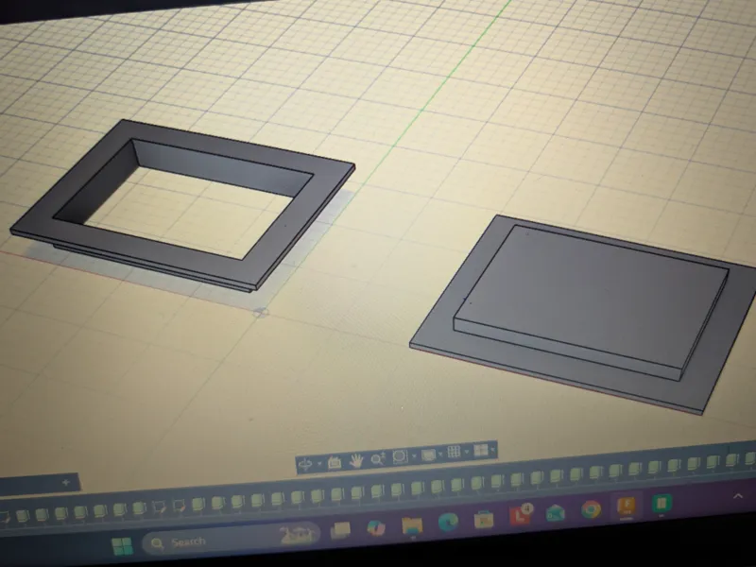The width and height of the screenshot is (756, 567).
Task: Expand the Viewports dropdown arrow
Action: click(492, 450)
